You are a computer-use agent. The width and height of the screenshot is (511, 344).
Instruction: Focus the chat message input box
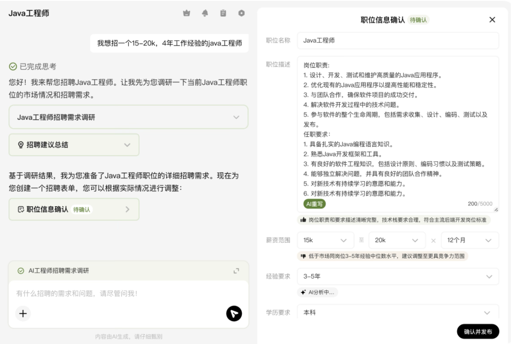tap(128, 293)
